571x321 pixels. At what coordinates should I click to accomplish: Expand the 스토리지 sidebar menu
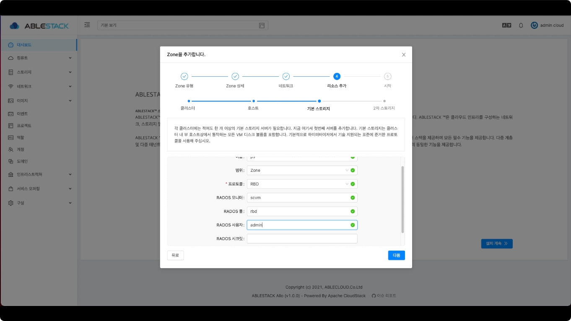coord(39,72)
